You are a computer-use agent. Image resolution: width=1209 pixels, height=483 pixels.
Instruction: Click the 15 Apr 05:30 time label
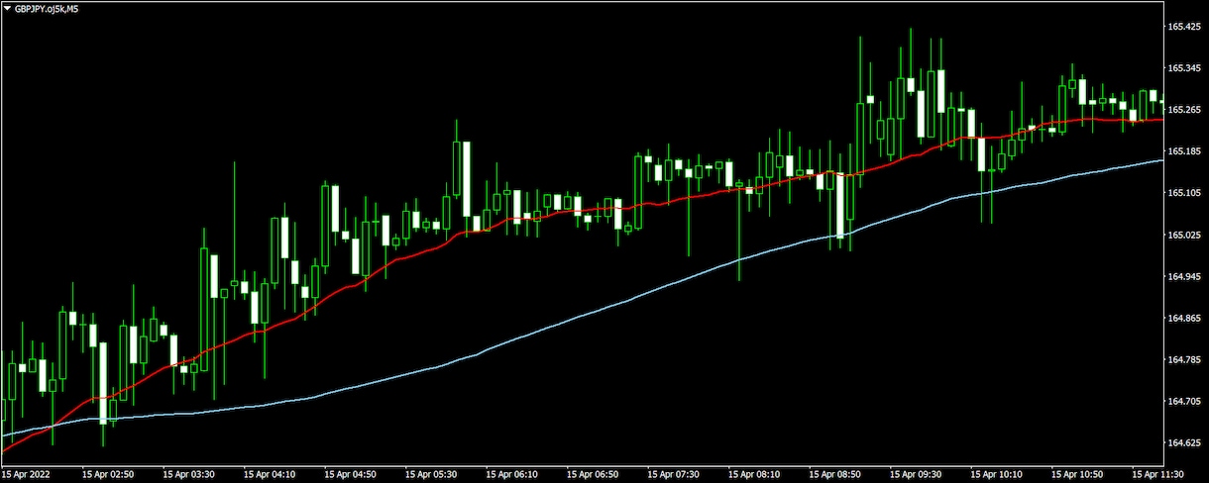[x=431, y=474]
